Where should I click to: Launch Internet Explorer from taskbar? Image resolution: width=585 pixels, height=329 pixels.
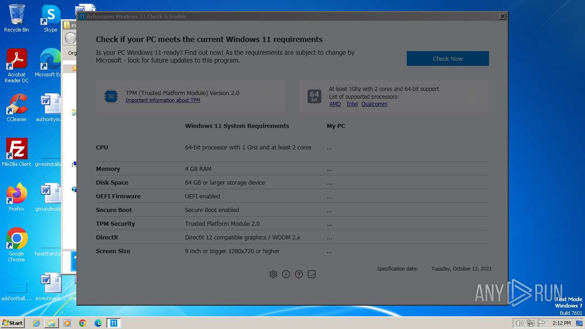pos(36,323)
